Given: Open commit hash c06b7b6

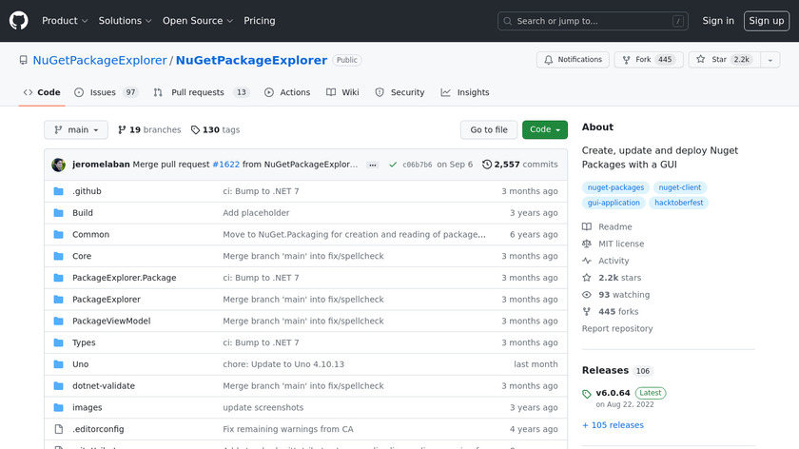Looking at the screenshot, I should point(418,165).
